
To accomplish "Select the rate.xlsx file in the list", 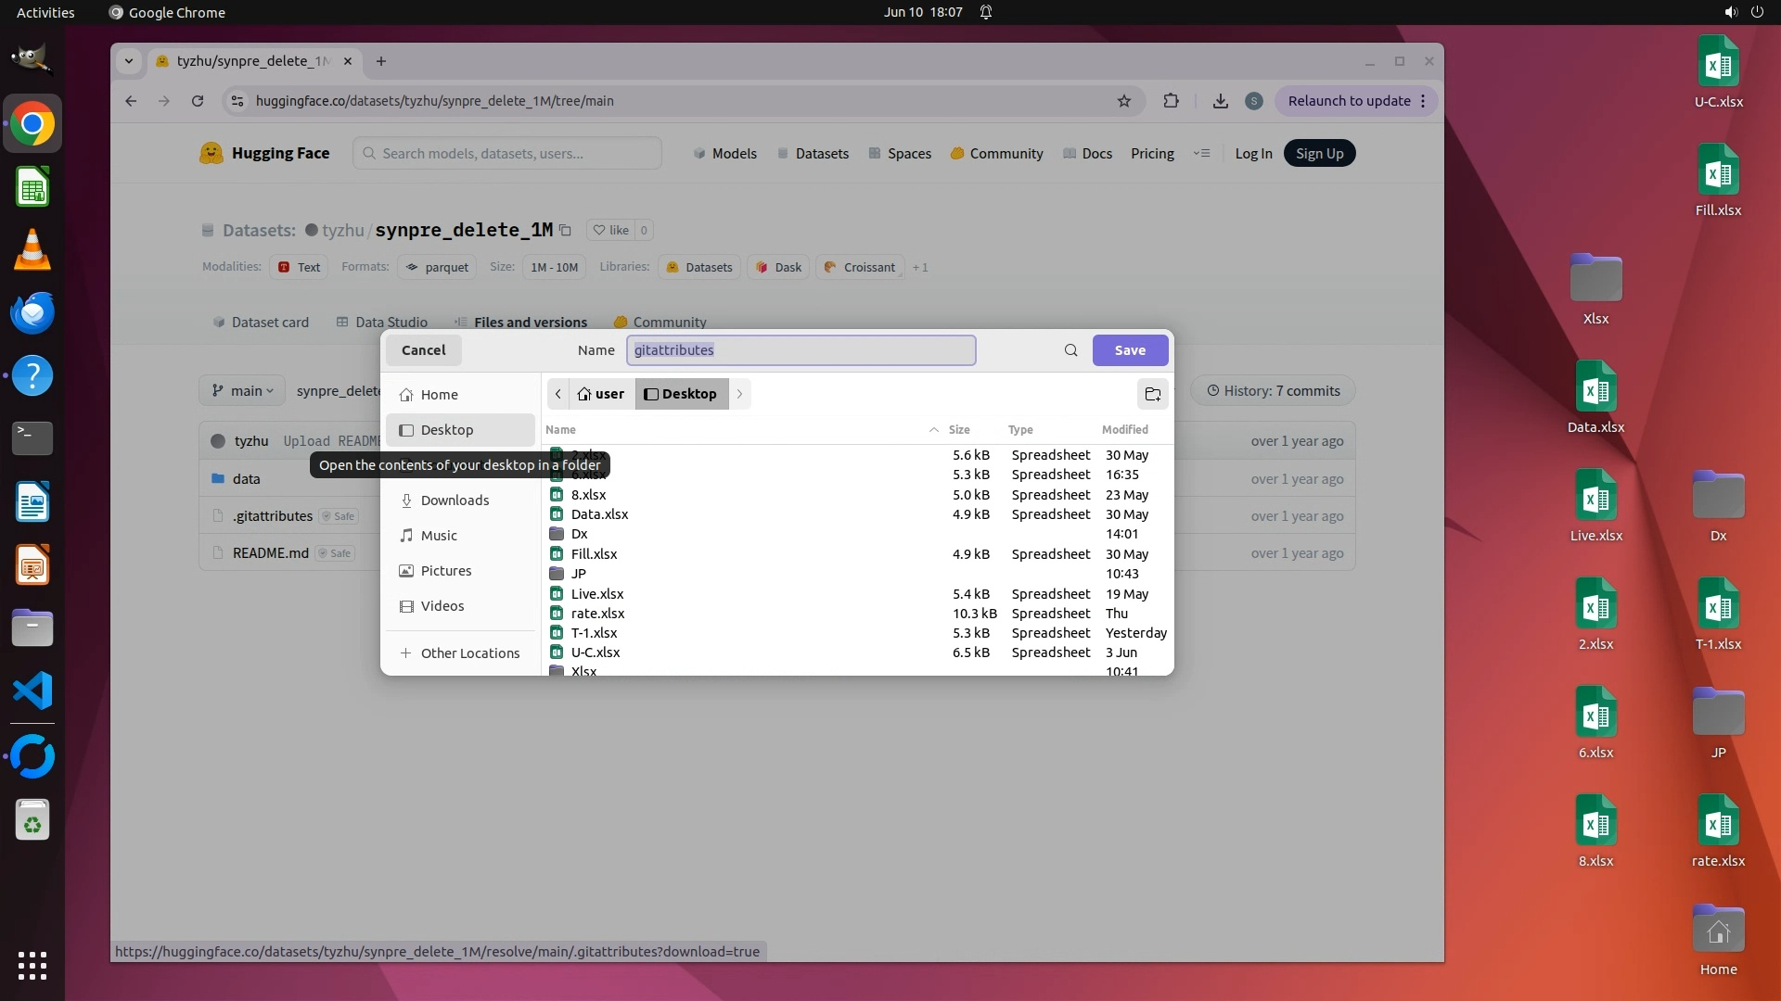I will (x=597, y=614).
